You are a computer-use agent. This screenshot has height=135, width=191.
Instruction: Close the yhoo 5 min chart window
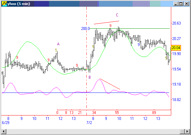coord(186,4)
